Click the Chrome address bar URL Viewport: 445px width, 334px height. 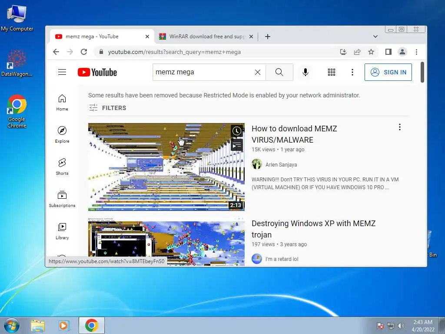174,52
